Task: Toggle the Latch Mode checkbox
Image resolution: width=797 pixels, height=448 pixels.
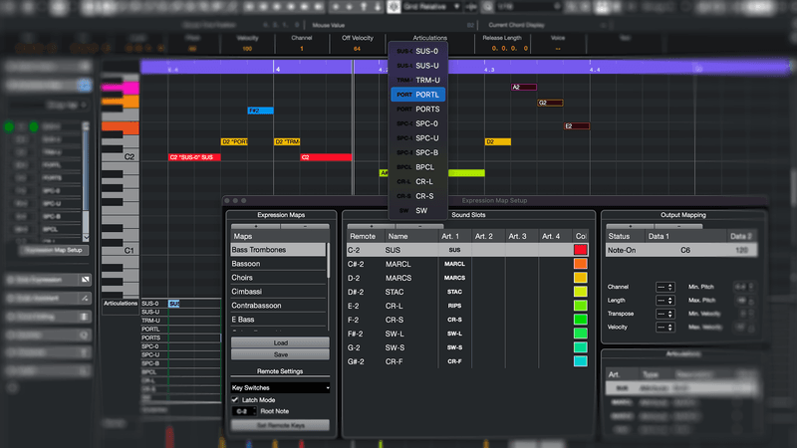Action: point(235,400)
